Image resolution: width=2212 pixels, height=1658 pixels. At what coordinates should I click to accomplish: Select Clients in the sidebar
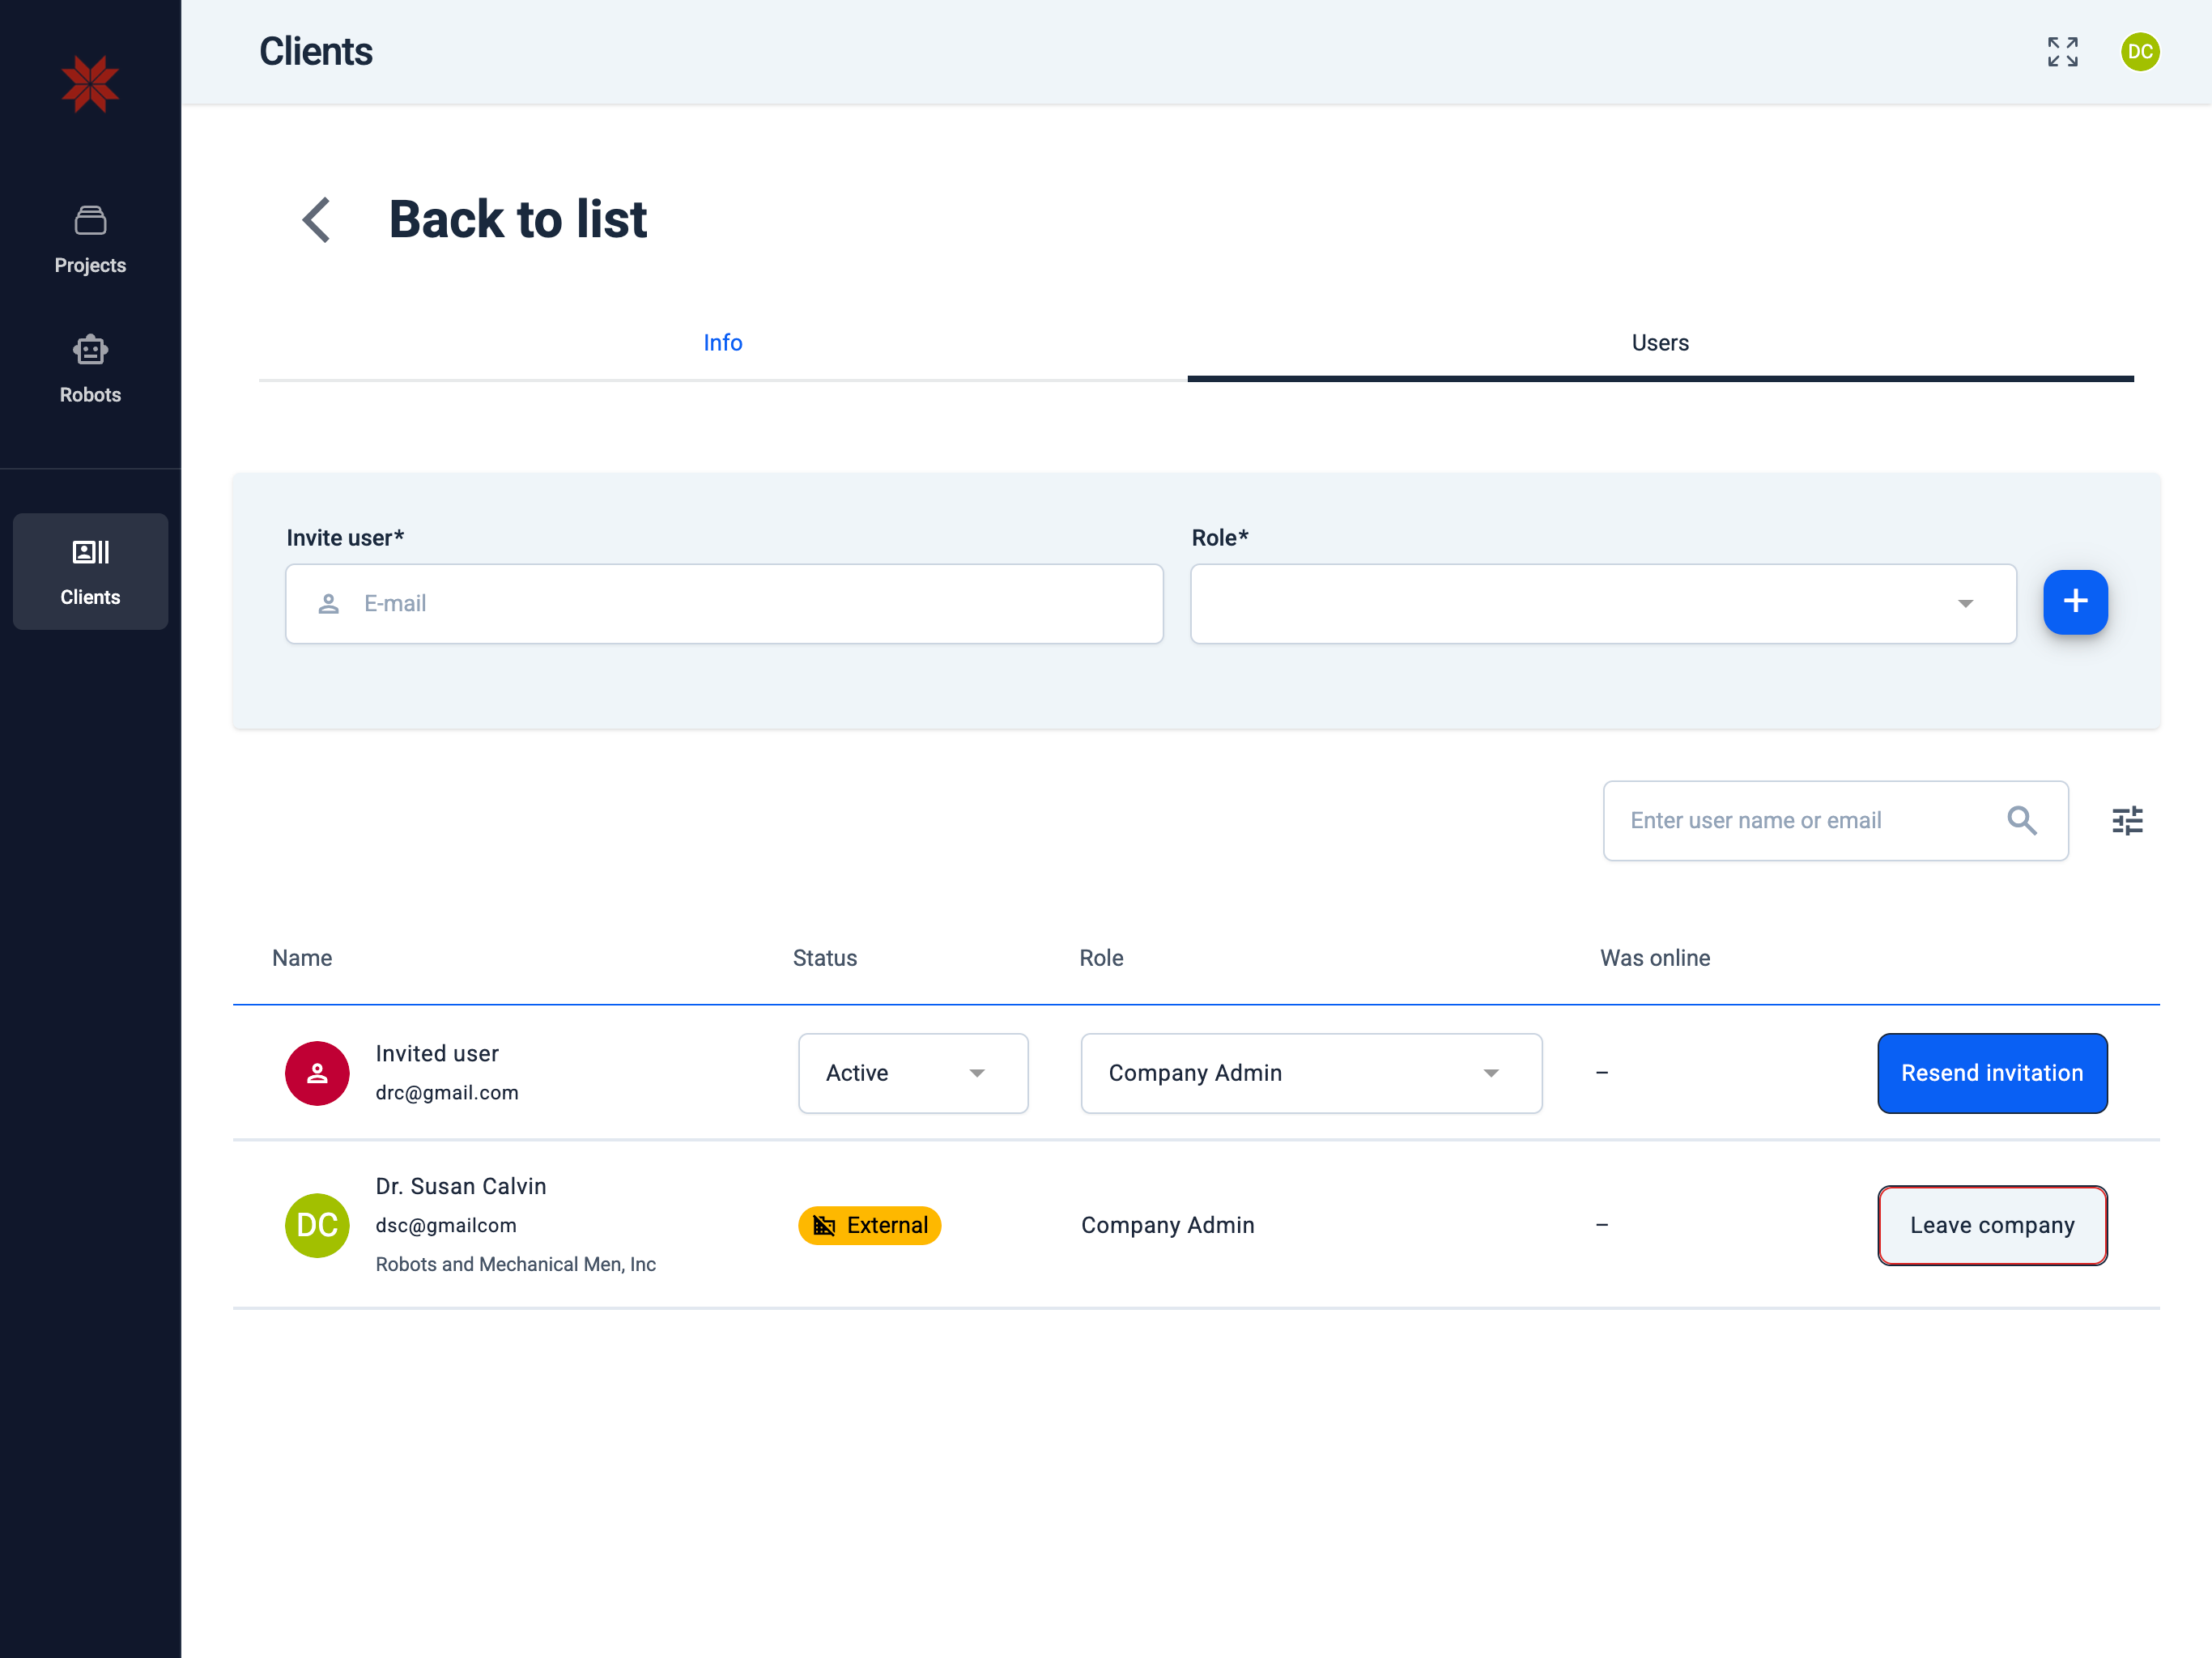pyautogui.click(x=90, y=571)
